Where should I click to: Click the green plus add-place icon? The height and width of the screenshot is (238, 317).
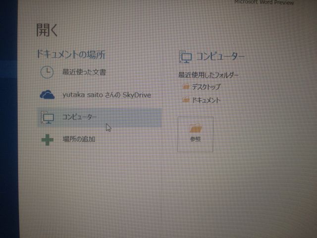click(48, 140)
